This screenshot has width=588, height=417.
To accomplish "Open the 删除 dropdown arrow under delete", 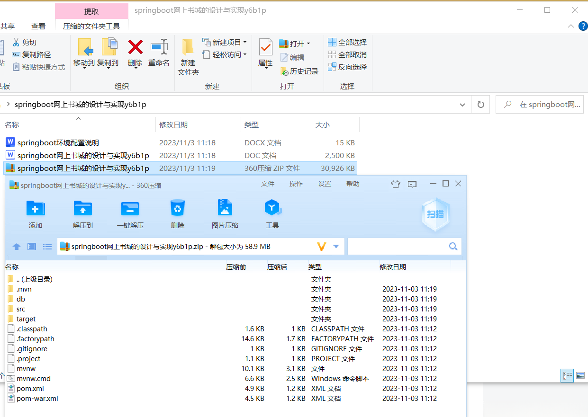I will pyautogui.click(x=136, y=68).
